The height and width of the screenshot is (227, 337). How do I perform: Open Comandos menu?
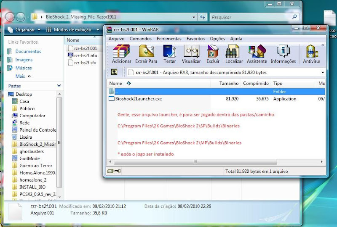pos(141,39)
